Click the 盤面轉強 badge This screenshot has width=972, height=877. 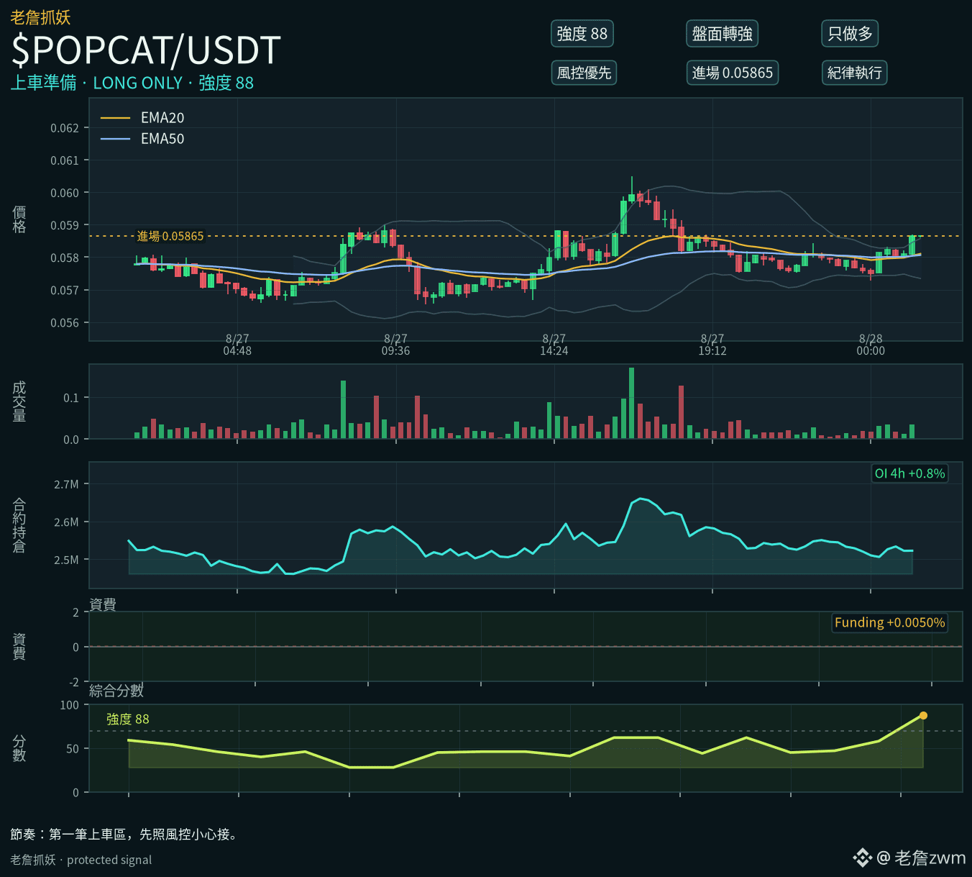tap(722, 34)
